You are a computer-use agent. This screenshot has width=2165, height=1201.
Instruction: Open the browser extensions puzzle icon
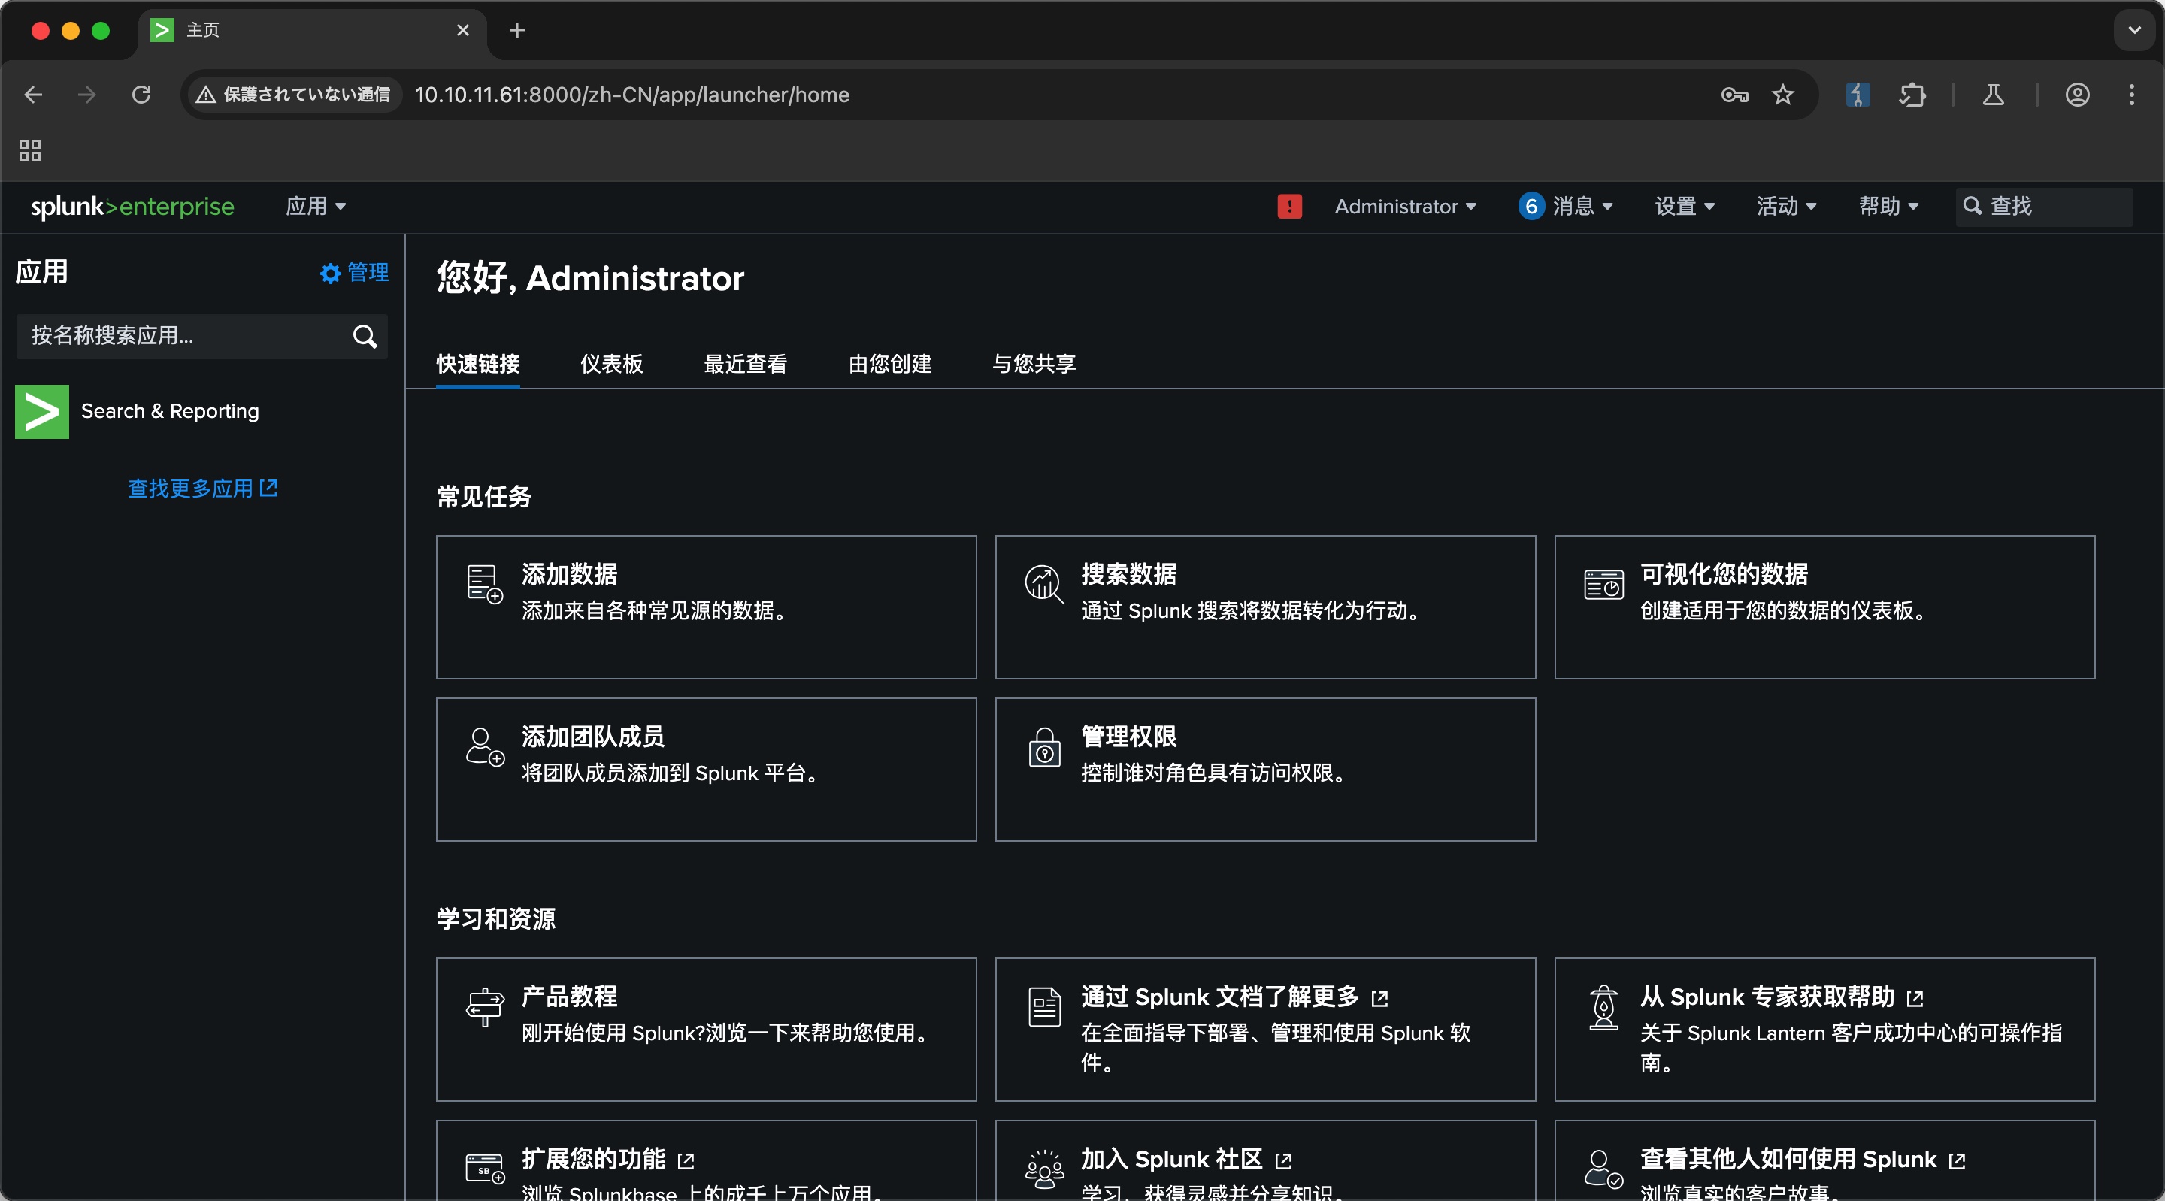coord(1912,95)
